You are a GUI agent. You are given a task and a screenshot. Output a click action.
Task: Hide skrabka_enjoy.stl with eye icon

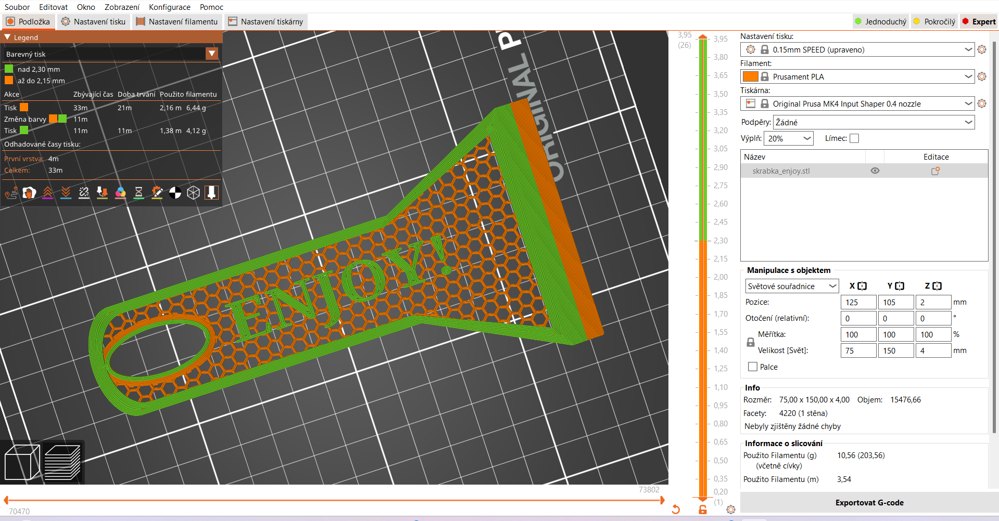(875, 171)
